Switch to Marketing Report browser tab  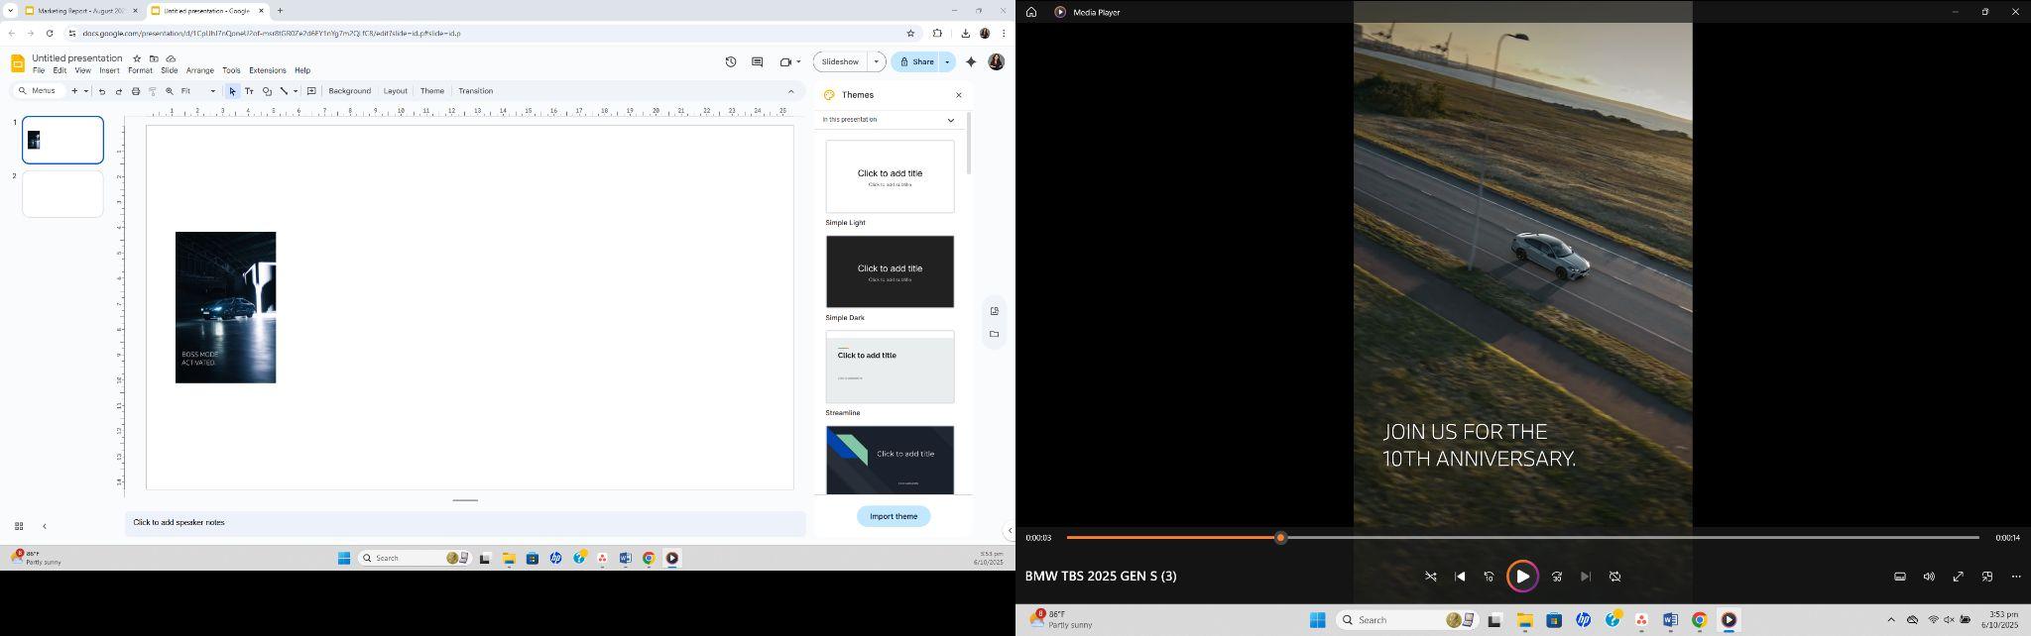[81, 11]
